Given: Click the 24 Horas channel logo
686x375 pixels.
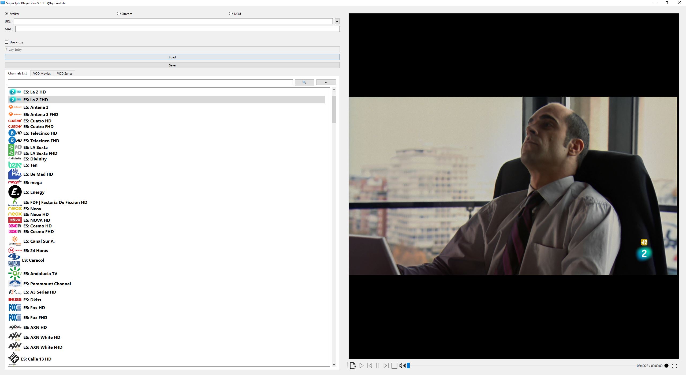Looking at the screenshot, I should [x=15, y=250].
